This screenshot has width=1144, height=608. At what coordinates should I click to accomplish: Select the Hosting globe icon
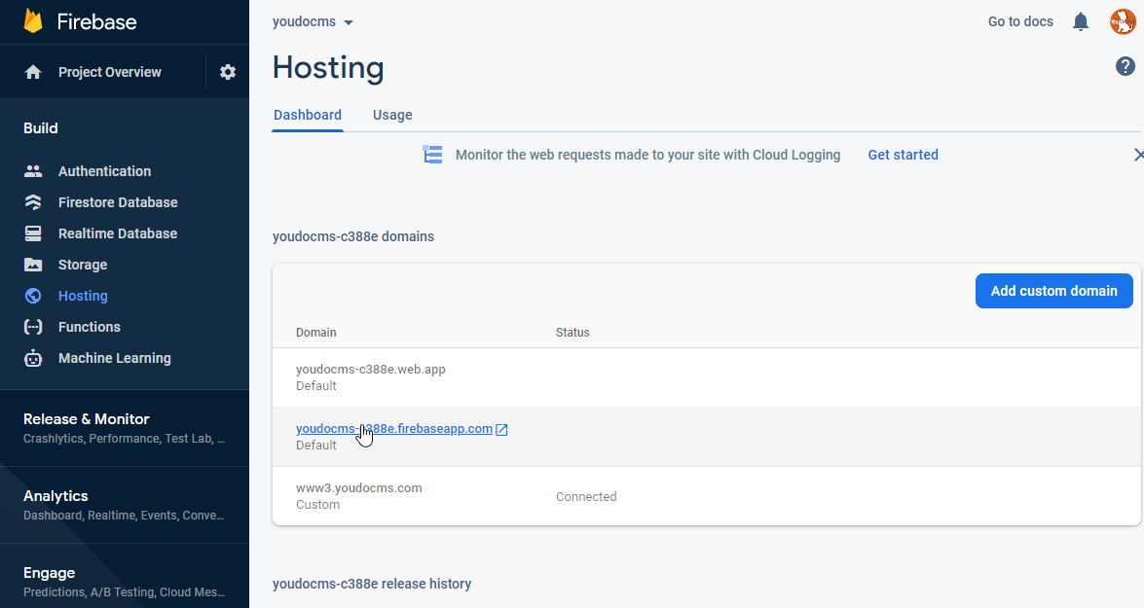(x=33, y=295)
